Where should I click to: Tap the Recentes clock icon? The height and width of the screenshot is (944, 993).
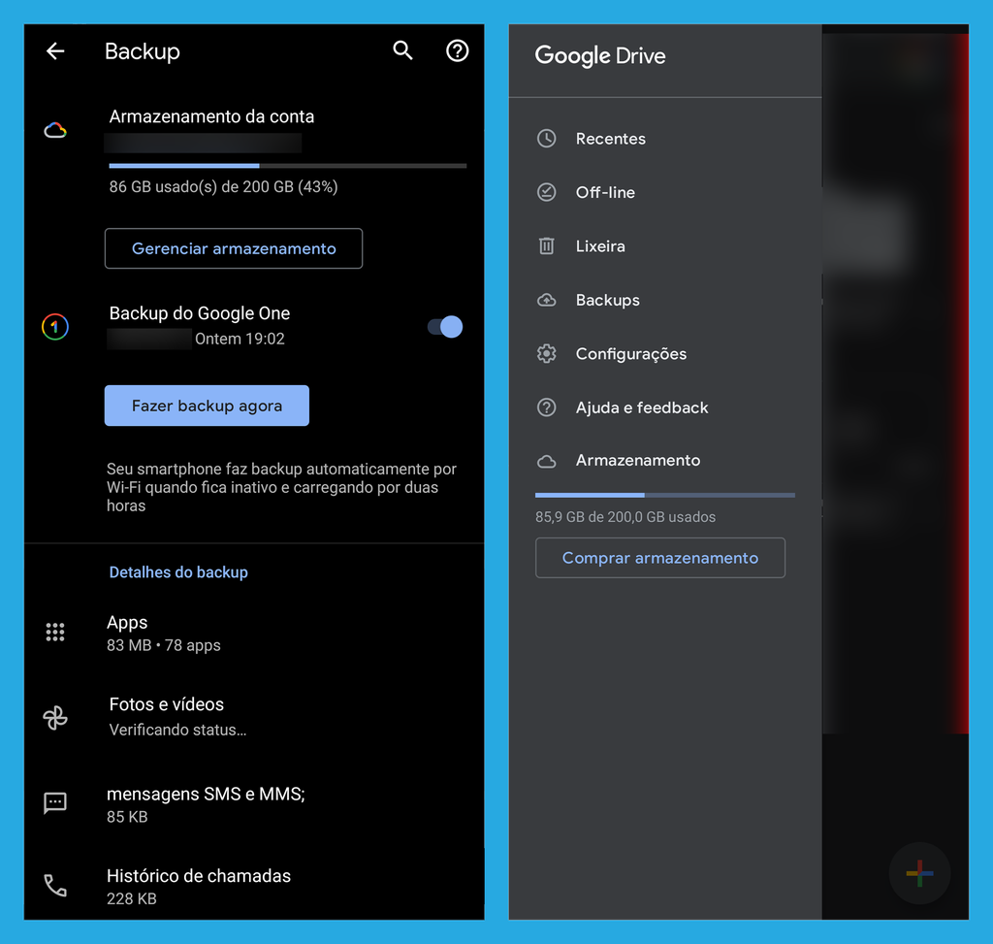click(547, 138)
